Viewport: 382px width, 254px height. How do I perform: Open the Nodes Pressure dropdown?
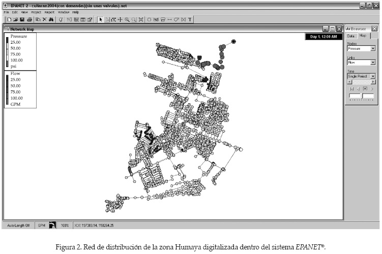[x=372, y=49]
